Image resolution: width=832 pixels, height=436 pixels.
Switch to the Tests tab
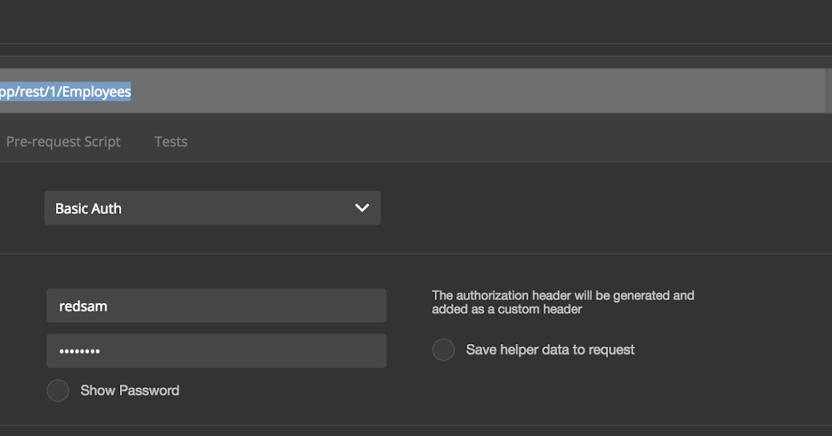[171, 141]
